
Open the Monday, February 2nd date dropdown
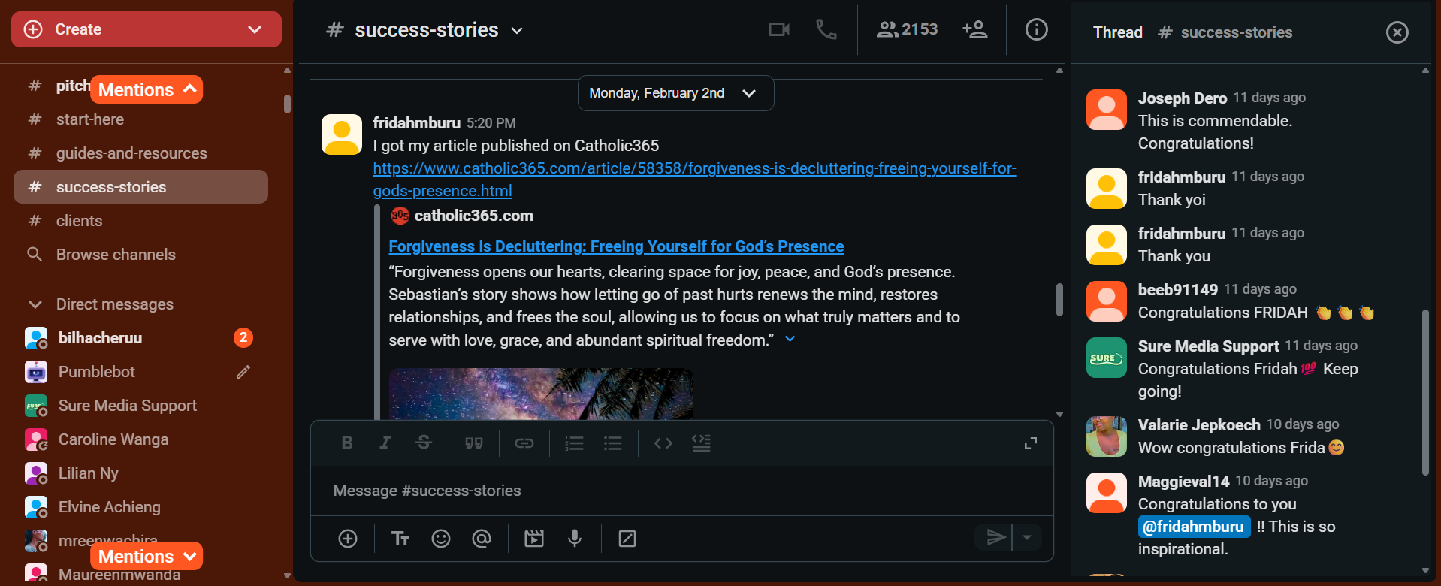click(x=675, y=93)
